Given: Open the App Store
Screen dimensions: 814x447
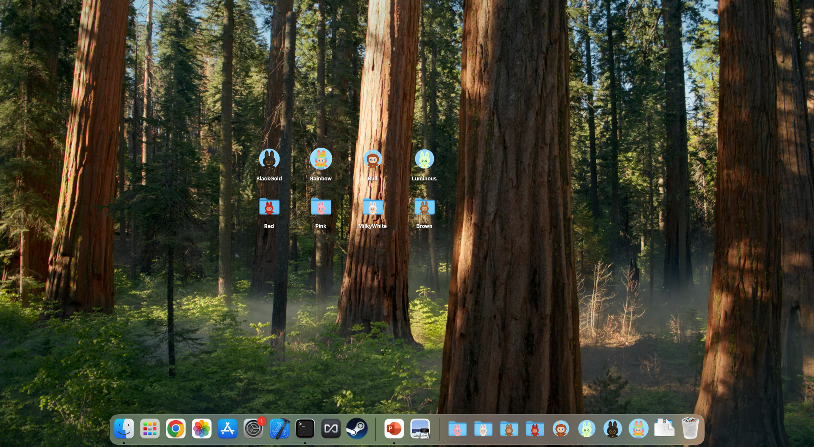Looking at the screenshot, I should click(x=227, y=429).
